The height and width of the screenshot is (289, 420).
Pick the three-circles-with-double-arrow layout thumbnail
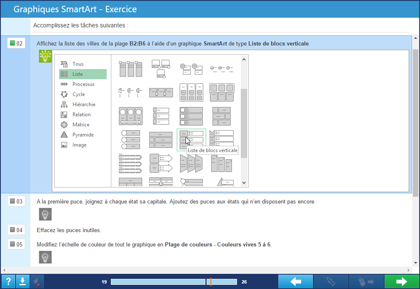[x=131, y=116]
